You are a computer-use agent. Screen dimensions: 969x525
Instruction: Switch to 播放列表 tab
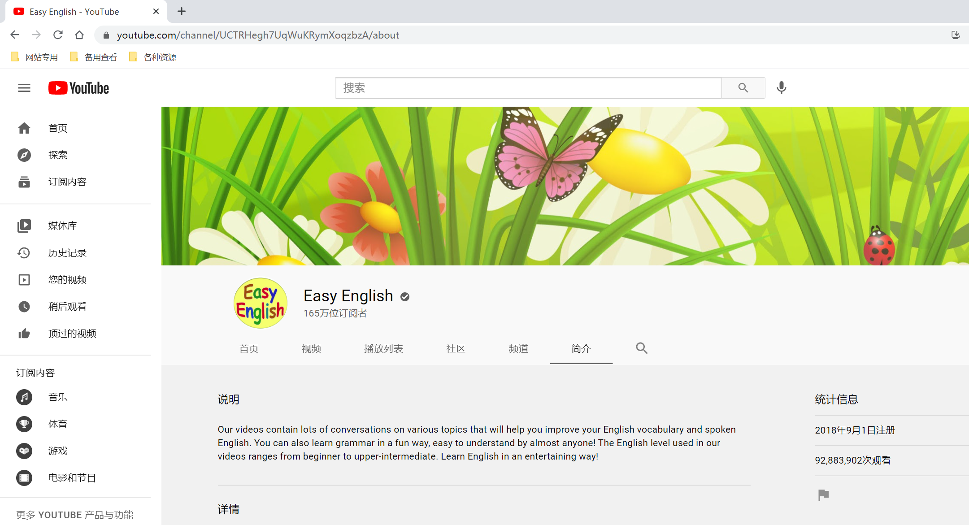coord(383,348)
